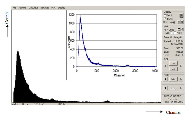Viewport: 193px width, 116px height.
Task: Open the File menu
Action: tap(14, 7)
